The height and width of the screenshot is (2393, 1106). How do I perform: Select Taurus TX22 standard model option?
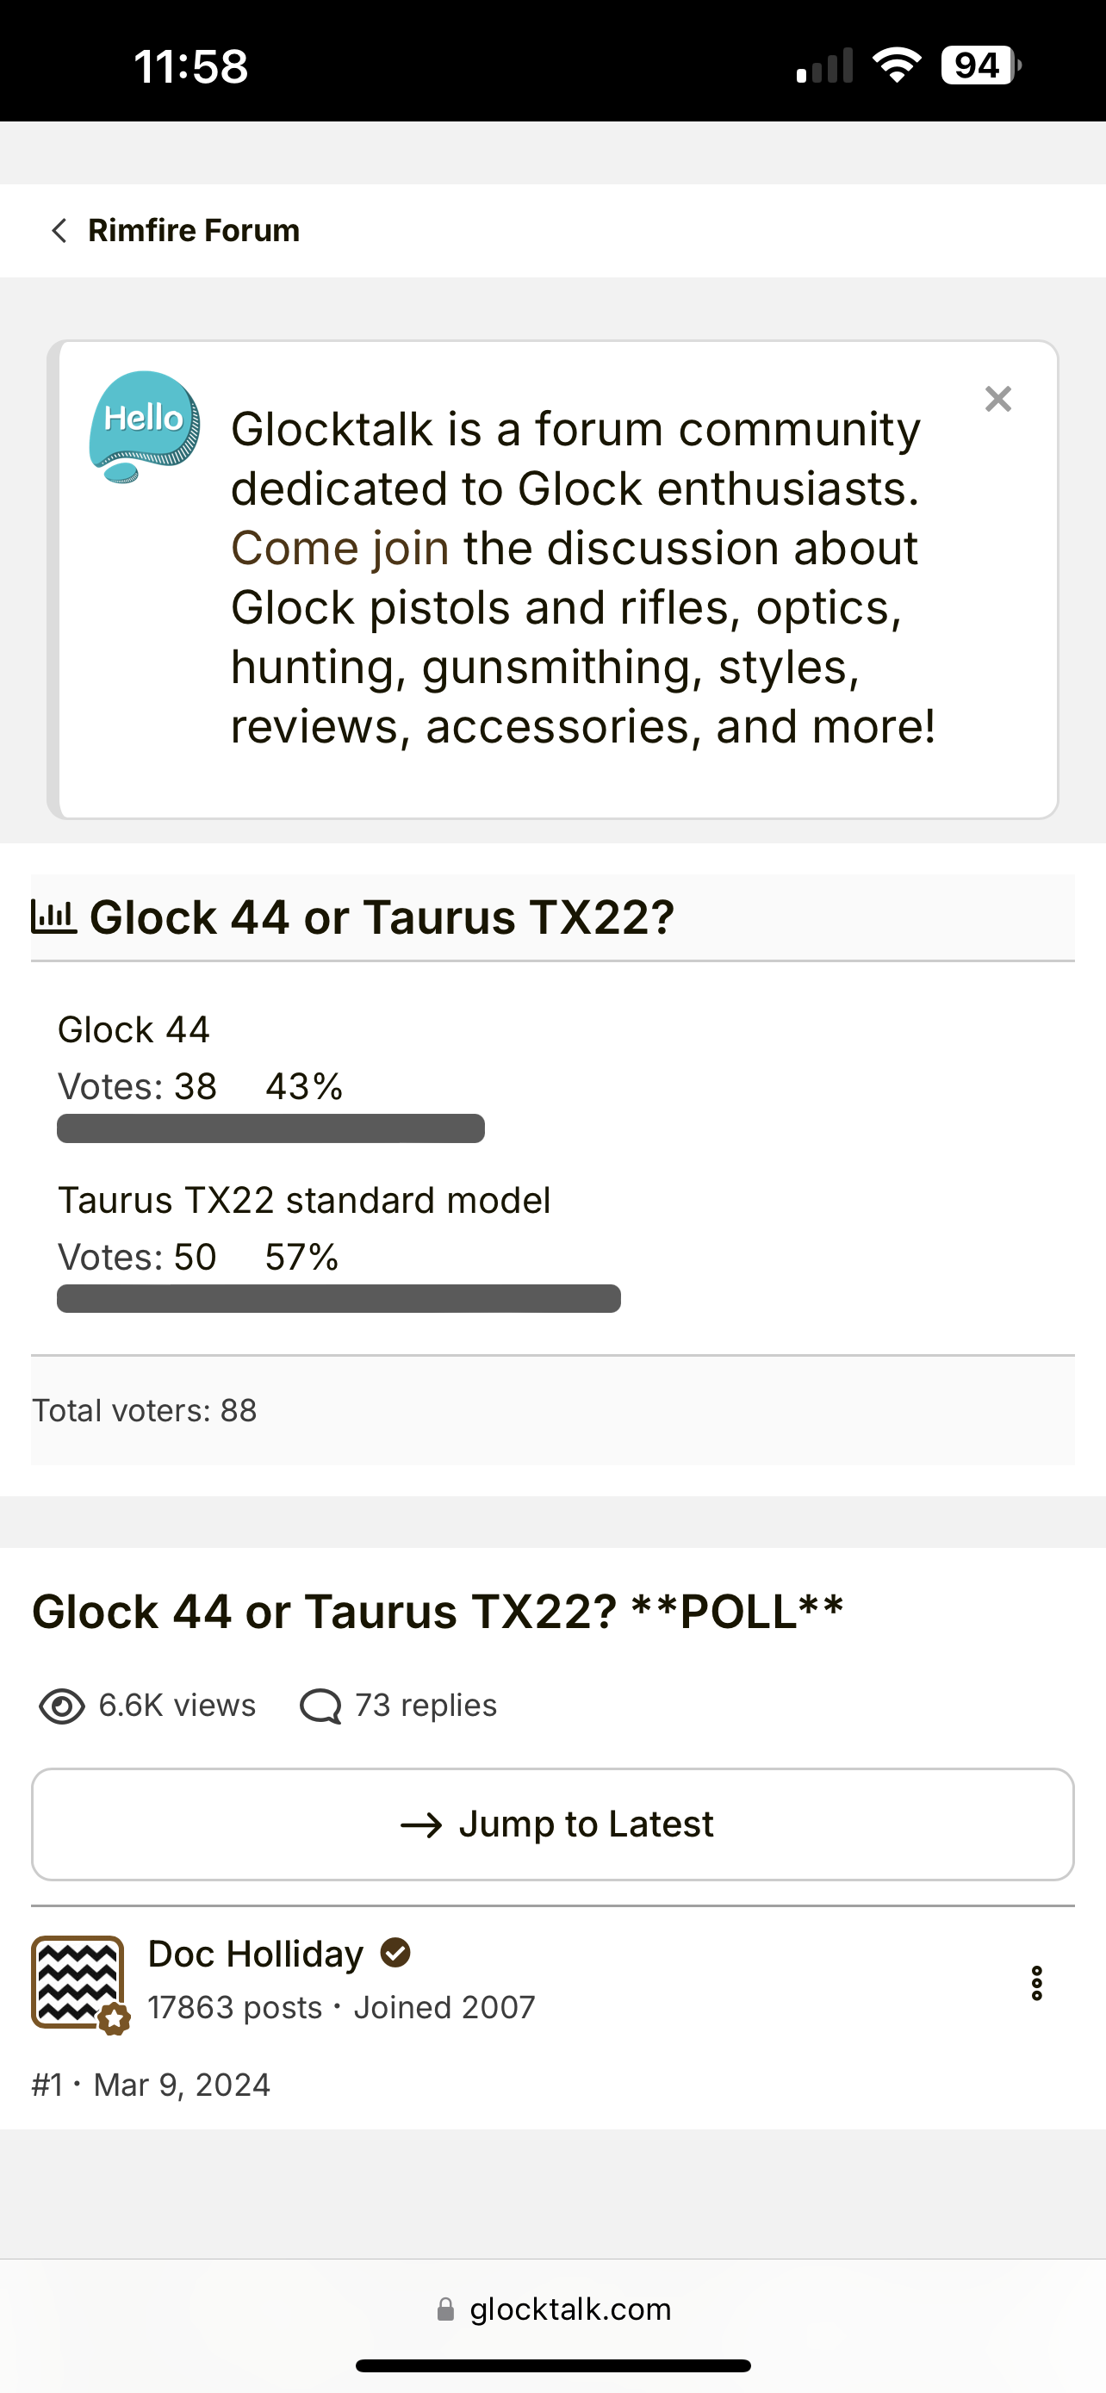pos(304,1200)
